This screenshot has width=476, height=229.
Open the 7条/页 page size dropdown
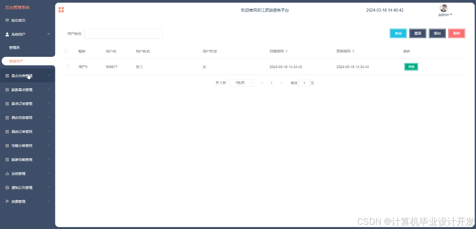pos(242,83)
